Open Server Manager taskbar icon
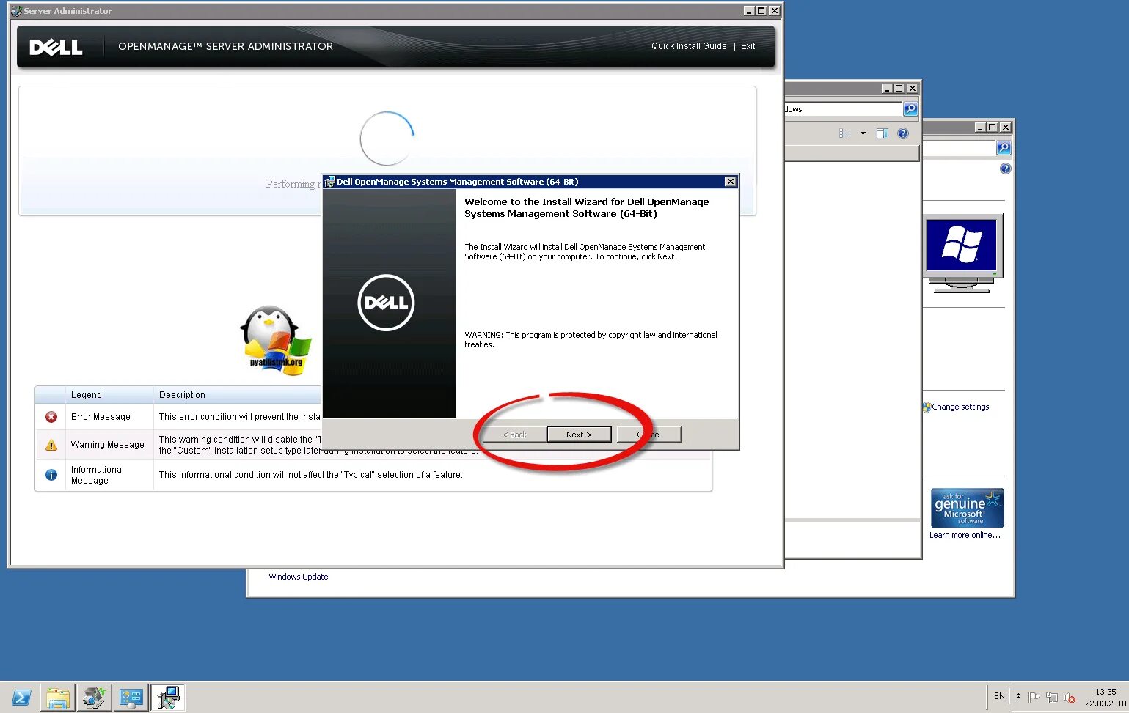Screen dimensions: 1129x713 [94, 698]
